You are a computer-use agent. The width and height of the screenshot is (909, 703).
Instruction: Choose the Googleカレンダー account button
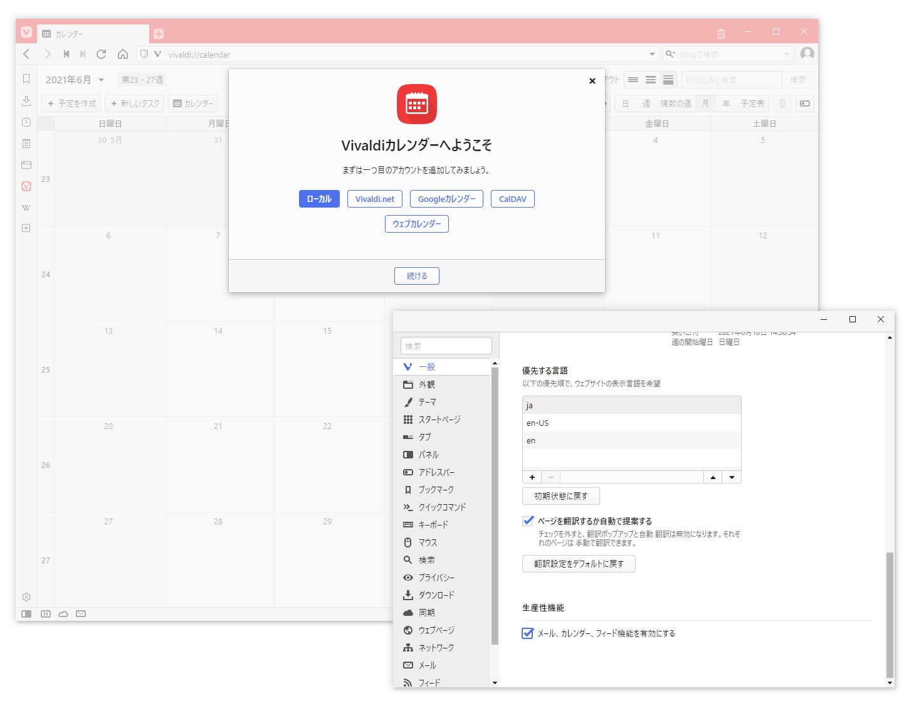click(446, 199)
